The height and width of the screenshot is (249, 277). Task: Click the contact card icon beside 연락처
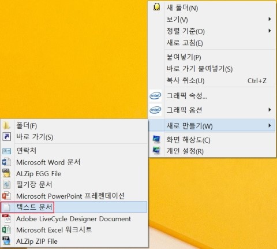point(6,151)
